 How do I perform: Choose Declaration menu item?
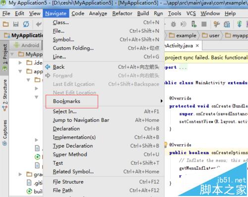click(104, 129)
